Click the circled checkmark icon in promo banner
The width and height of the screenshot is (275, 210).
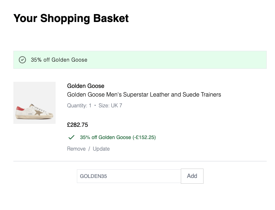22,60
